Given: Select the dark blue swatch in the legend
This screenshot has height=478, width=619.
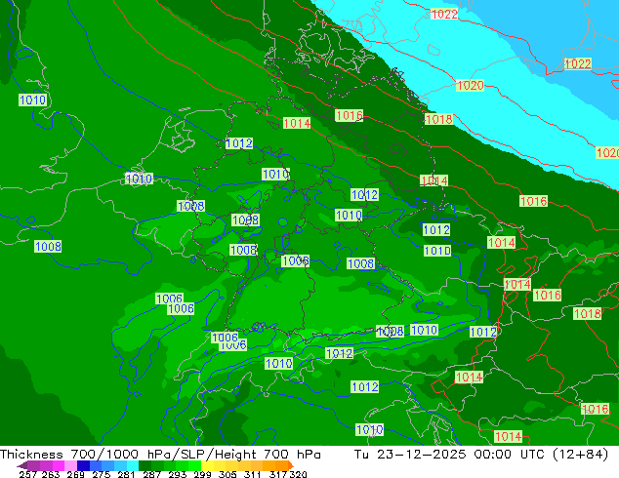Looking at the screenshot, I should 83,465.
